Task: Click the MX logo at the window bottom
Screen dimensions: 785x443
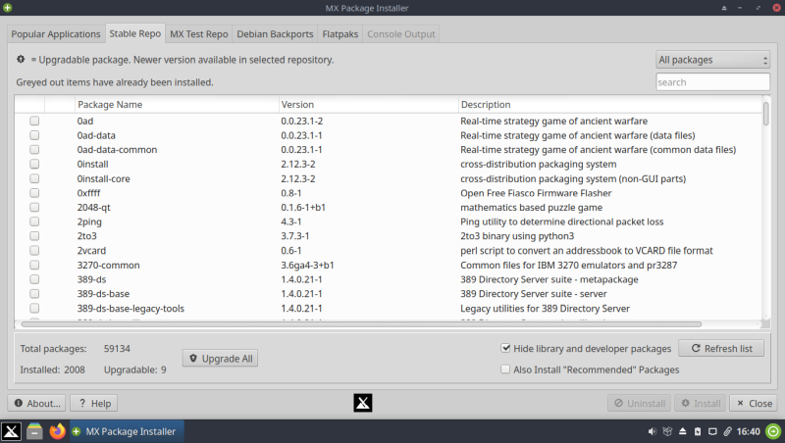Action: 363,403
